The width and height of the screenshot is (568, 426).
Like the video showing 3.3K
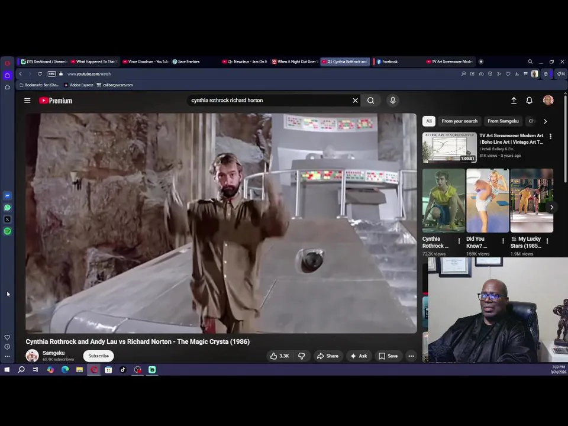click(x=279, y=356)
